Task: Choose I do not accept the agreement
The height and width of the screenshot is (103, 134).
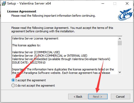Action: click(x=13, y=86)
